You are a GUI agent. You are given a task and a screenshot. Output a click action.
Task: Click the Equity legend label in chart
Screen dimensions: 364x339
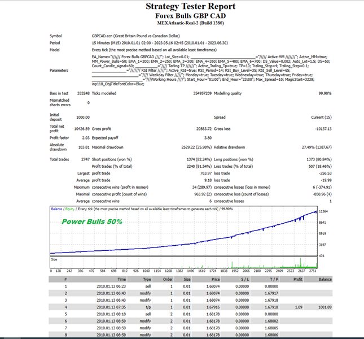pyautogui.click(x=72, y=209)
